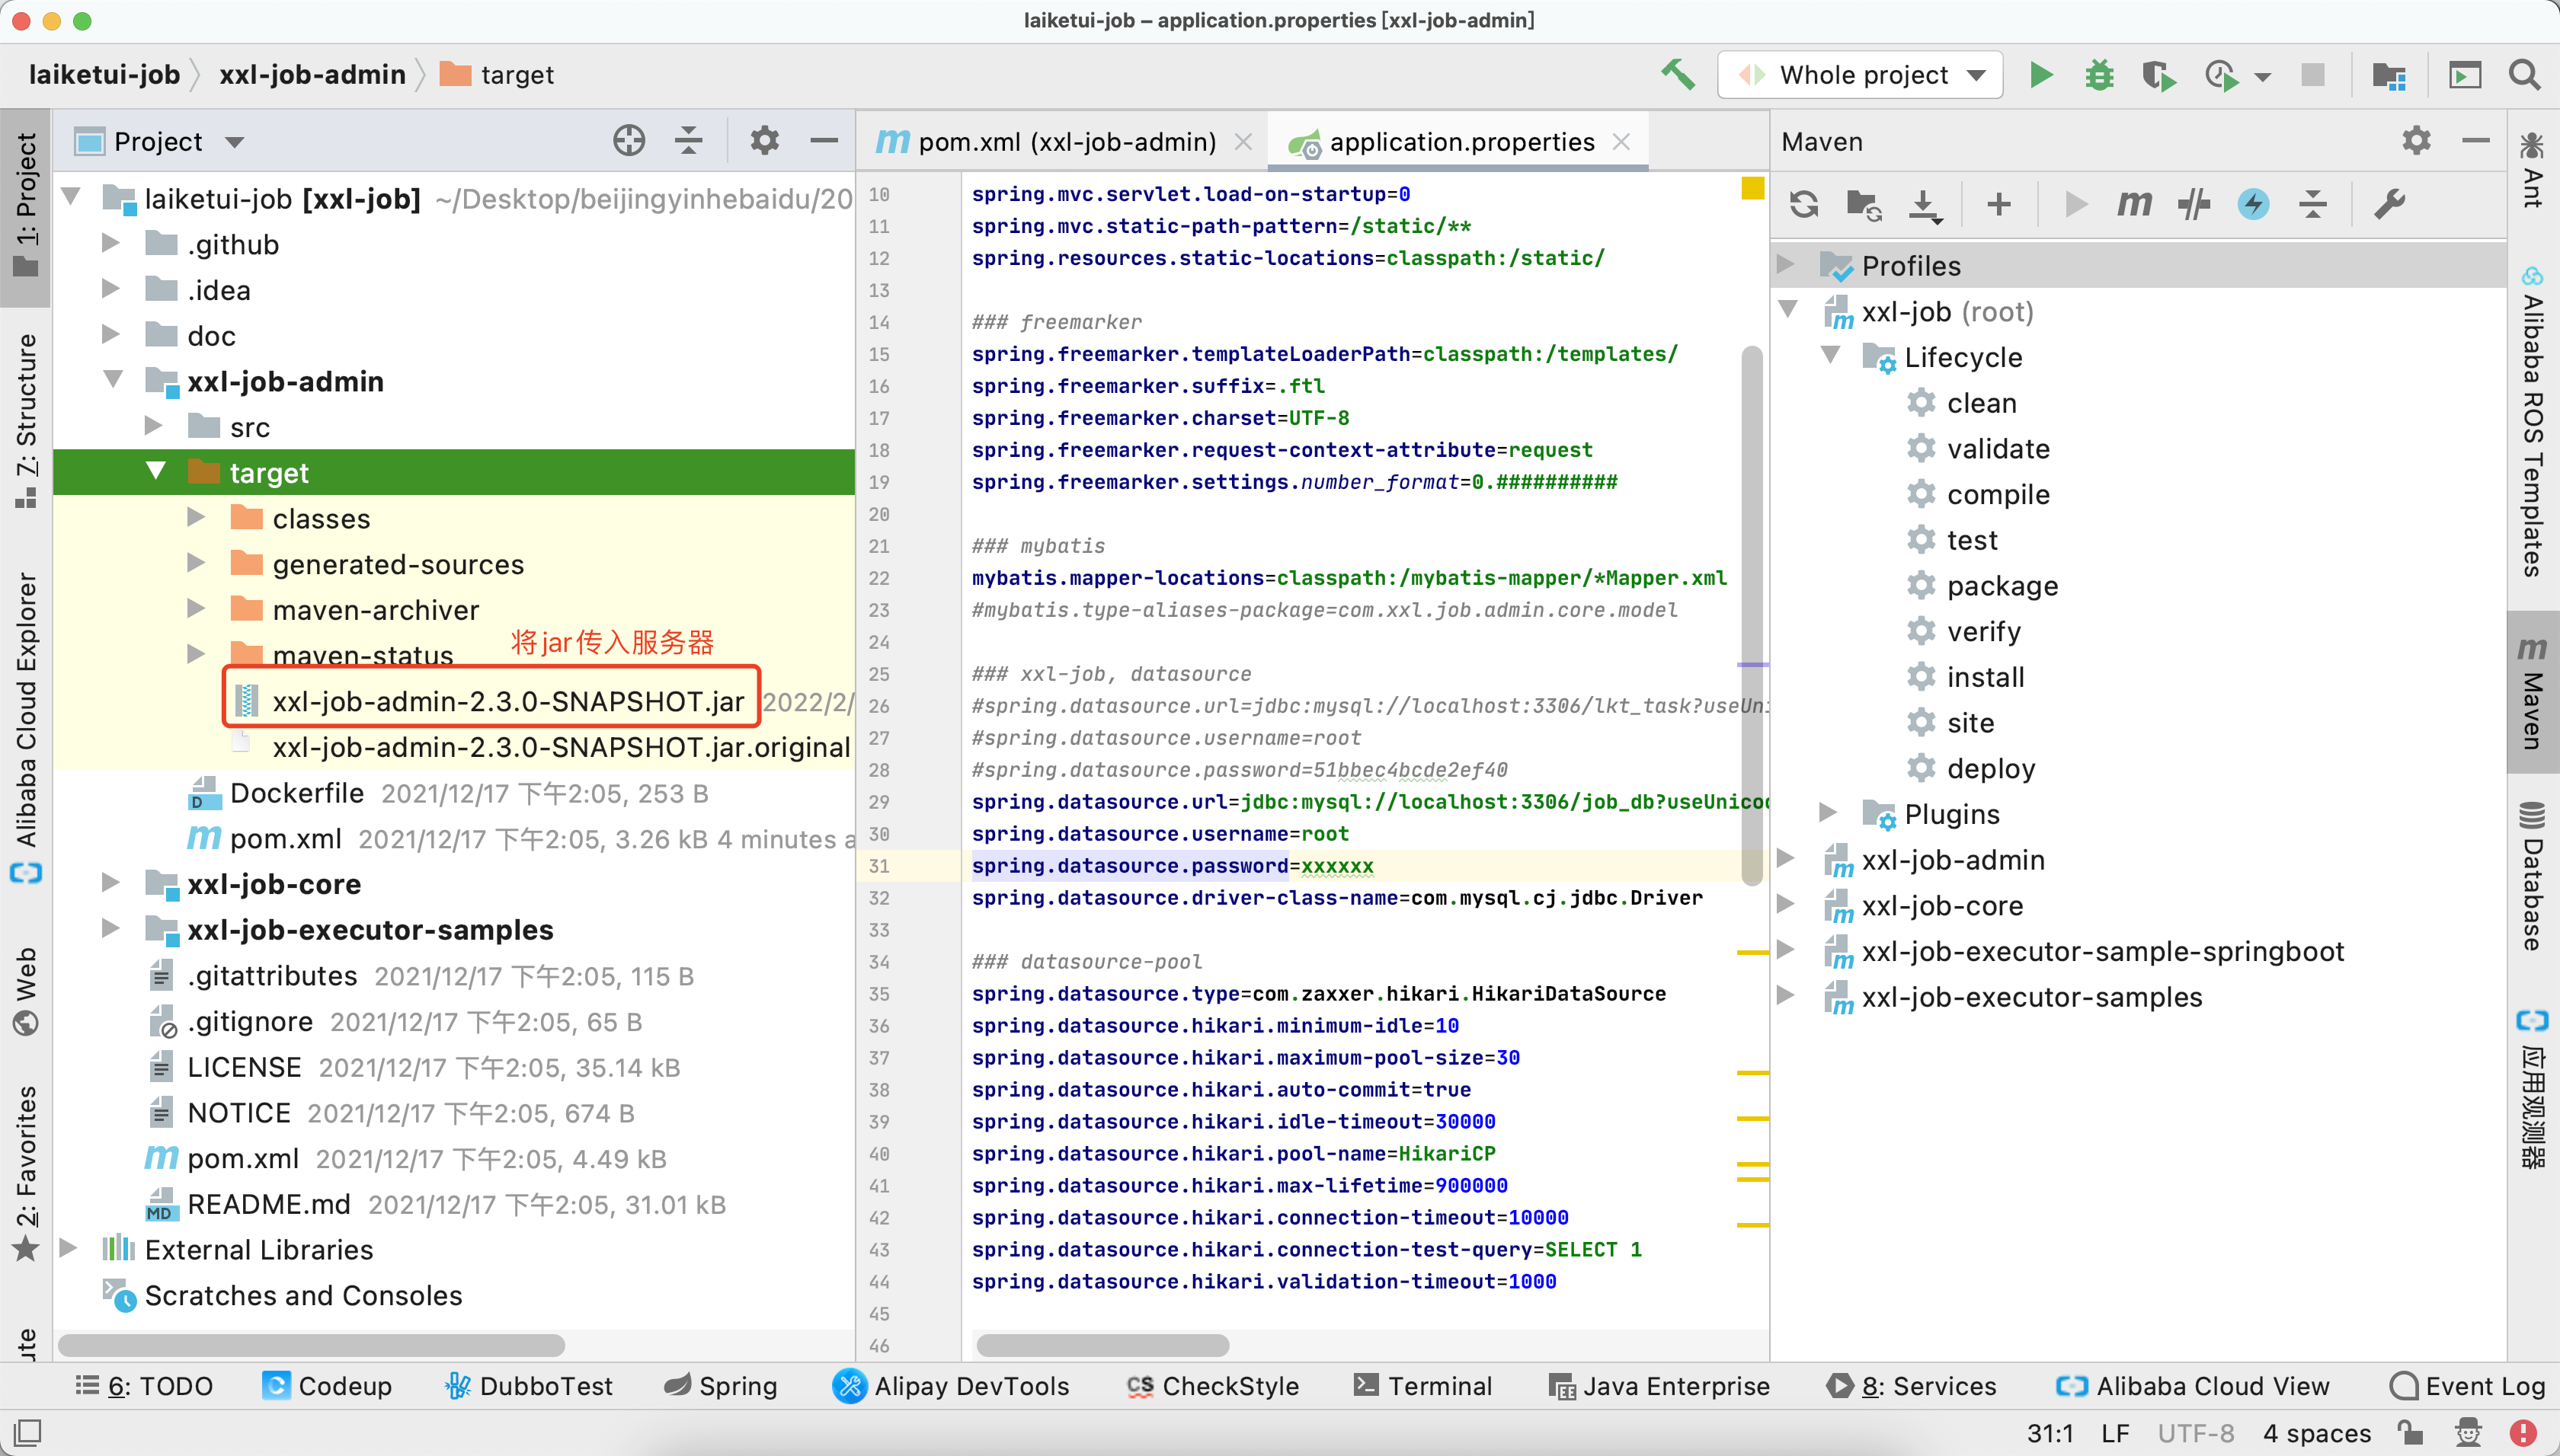Toggle tool window bars at bottom-left corner
This screenshot has height=1456, width=2560.
point(27,1433)
